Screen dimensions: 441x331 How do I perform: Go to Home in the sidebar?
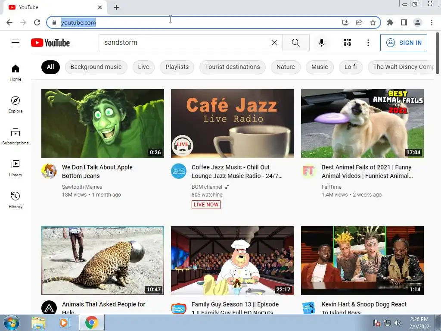[16, 72]
